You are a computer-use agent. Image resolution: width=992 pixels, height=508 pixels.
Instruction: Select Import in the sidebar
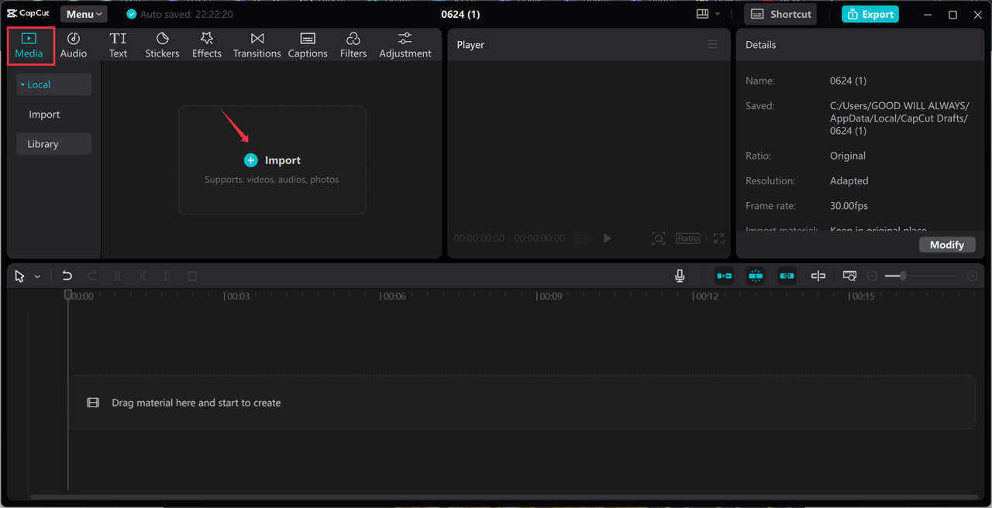[44, 114]
